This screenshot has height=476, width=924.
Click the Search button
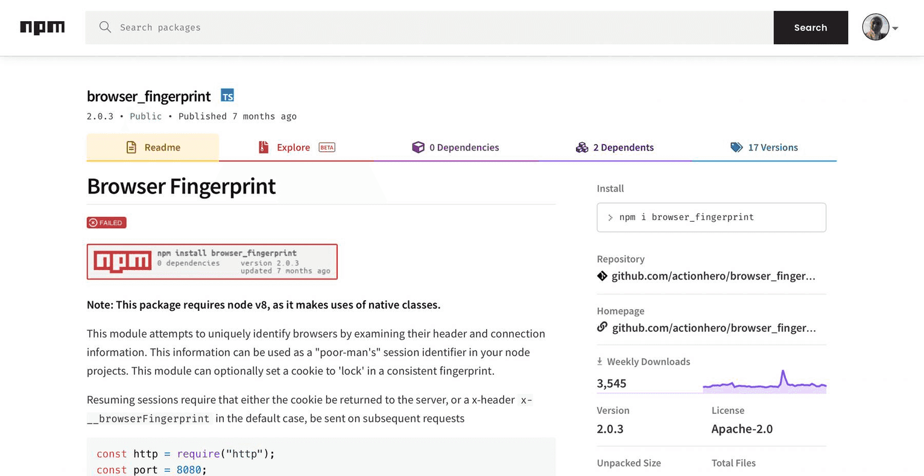tap(811, 27)
